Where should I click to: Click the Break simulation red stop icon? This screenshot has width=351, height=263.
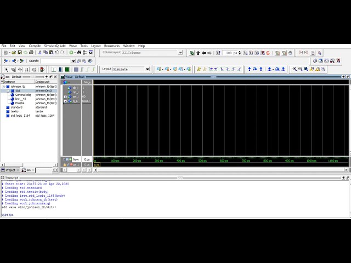[268, 53]
